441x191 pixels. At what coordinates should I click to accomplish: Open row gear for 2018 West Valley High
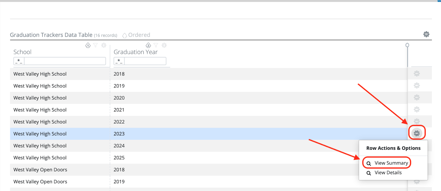[x=417, y=73]
